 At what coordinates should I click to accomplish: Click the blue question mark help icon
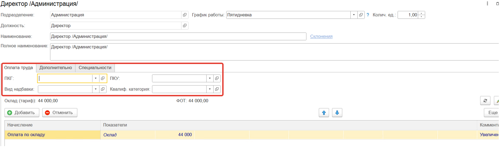368,15
